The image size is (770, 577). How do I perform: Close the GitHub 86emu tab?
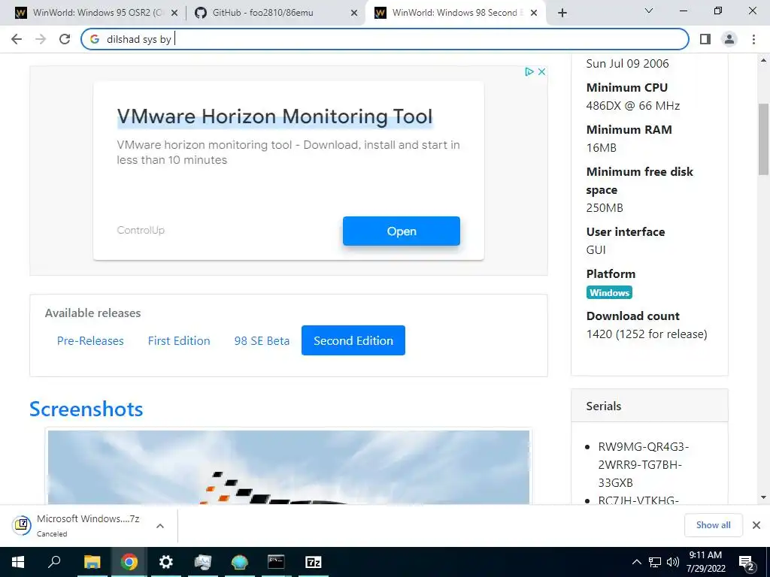[354, 14]
